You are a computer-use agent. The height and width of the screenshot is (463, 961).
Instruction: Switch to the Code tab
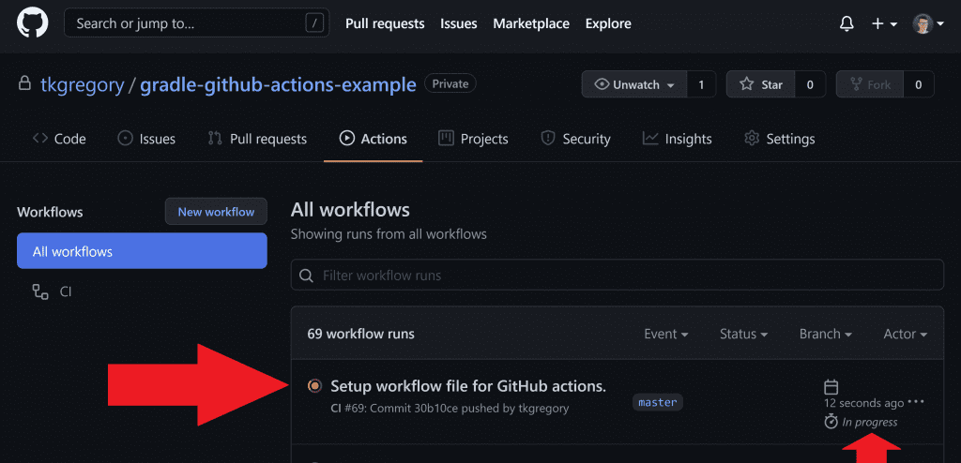pos(59,139)
